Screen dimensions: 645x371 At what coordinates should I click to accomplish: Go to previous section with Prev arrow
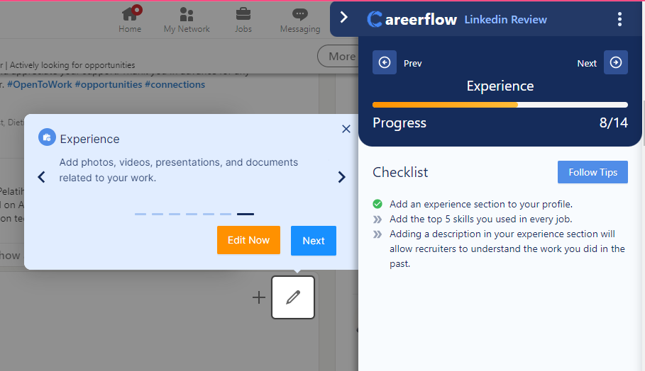[x=385, y=62]
